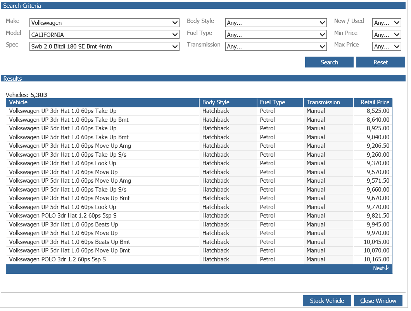Viewport: 411px width, 311px height.
Task: Select Volkswagen UP 5dr Hat 1.0 60ps Take Up S/s
Action: (x=199, y=190)
